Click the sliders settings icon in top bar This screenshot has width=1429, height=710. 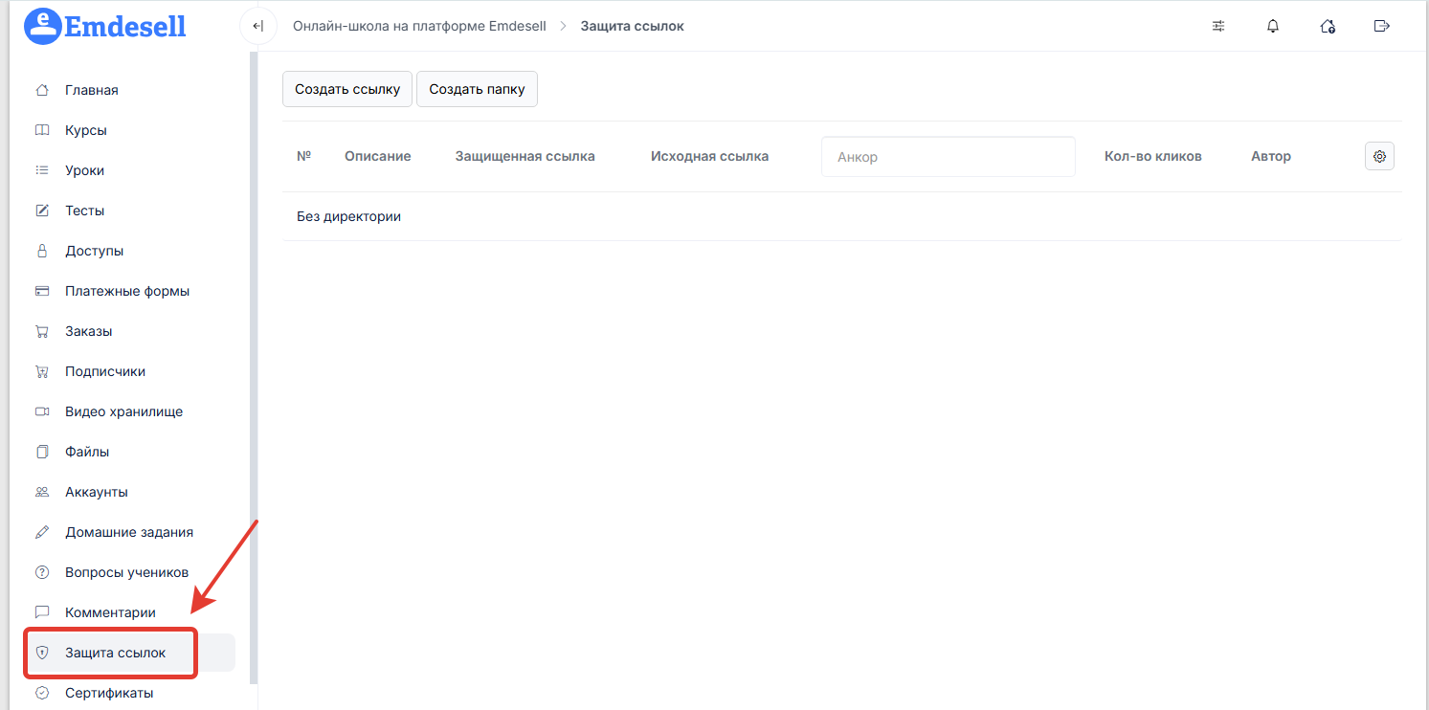(1218, 26)
